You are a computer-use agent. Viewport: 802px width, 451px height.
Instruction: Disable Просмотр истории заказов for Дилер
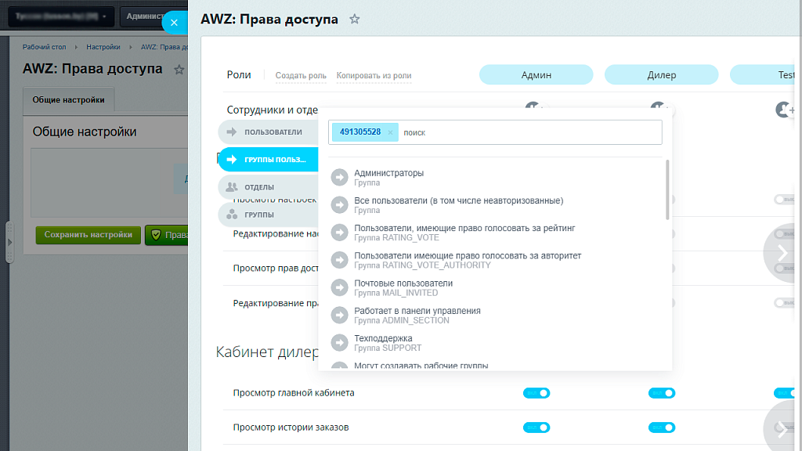point(662,428)
